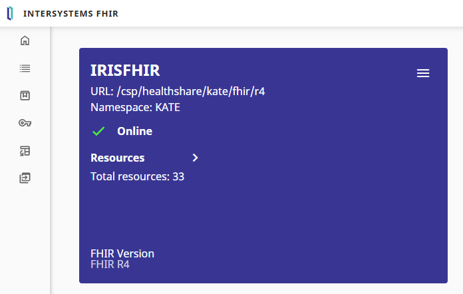Expand Resources with the chevron arrow
The image size is (463, 294).
coord(195,158)
